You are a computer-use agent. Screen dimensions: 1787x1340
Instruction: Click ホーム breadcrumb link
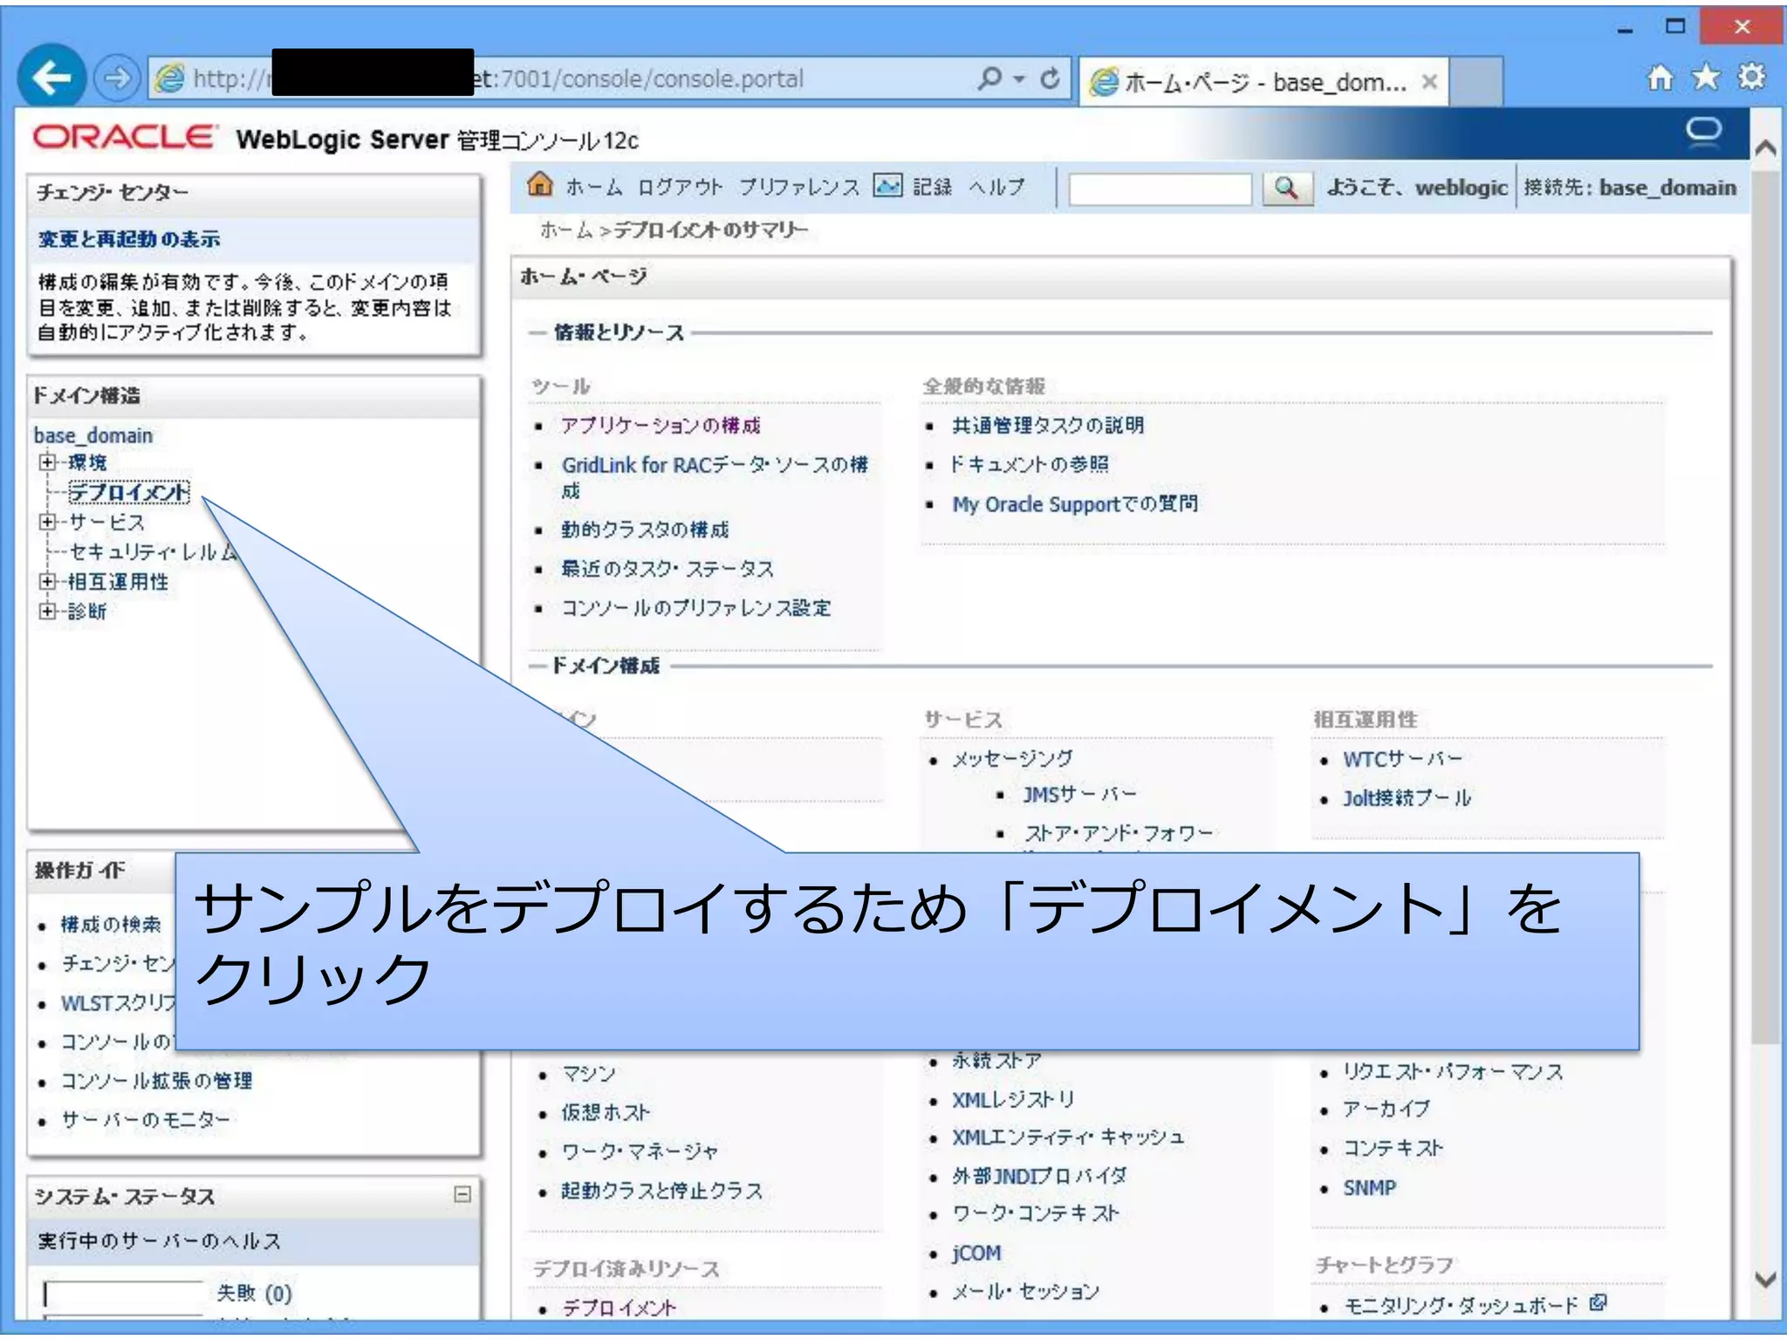pyautogui.click(x=565, y=229)
